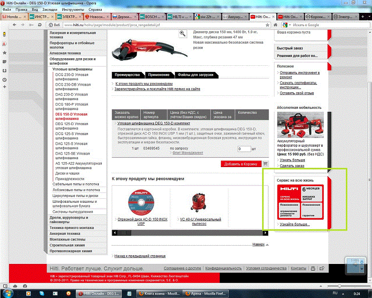This screenshot has height=298, width=372.
Task: Open the Файлы для загрузки tab
Action: pos(196,75)
